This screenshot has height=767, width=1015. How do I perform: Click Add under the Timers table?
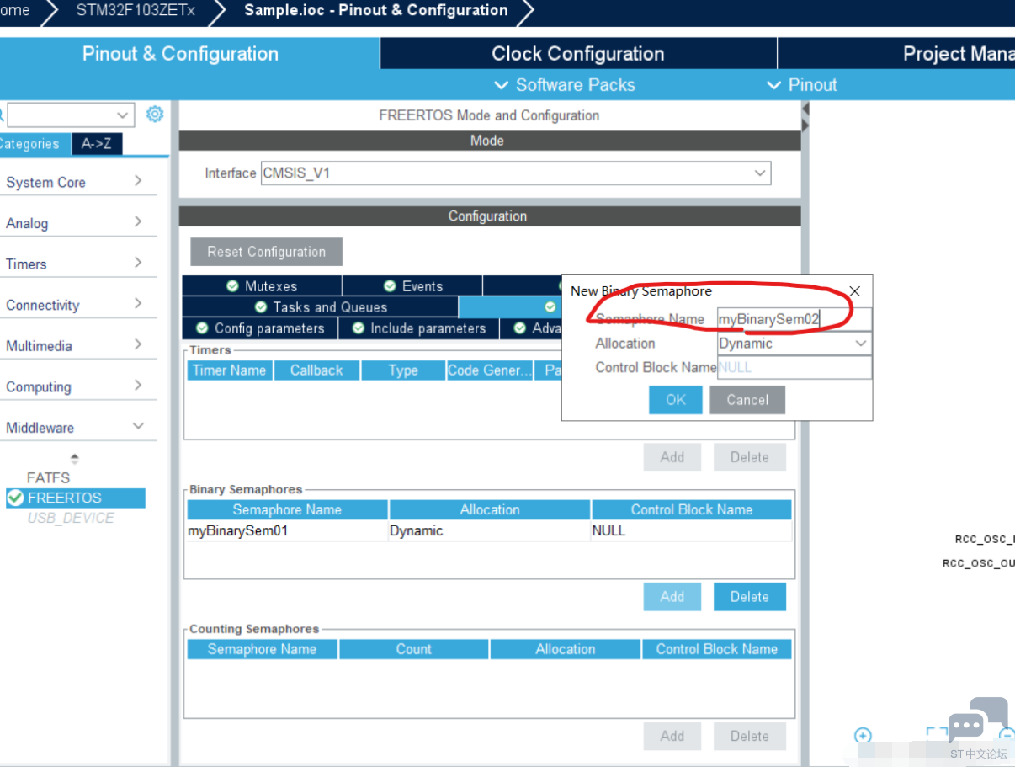tap(672, 457)
